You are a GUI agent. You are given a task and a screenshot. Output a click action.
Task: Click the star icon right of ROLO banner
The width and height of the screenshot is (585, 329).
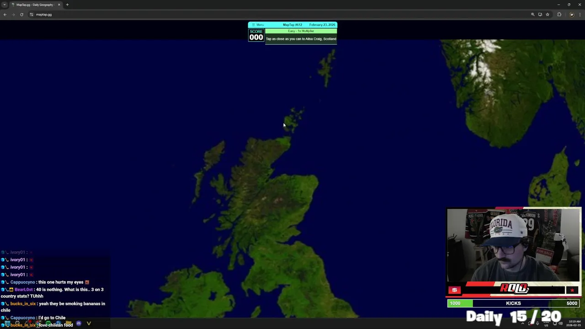[x=572, y=290]
